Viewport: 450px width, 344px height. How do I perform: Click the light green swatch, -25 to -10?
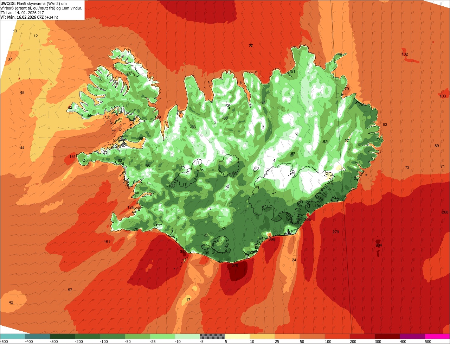162,336
